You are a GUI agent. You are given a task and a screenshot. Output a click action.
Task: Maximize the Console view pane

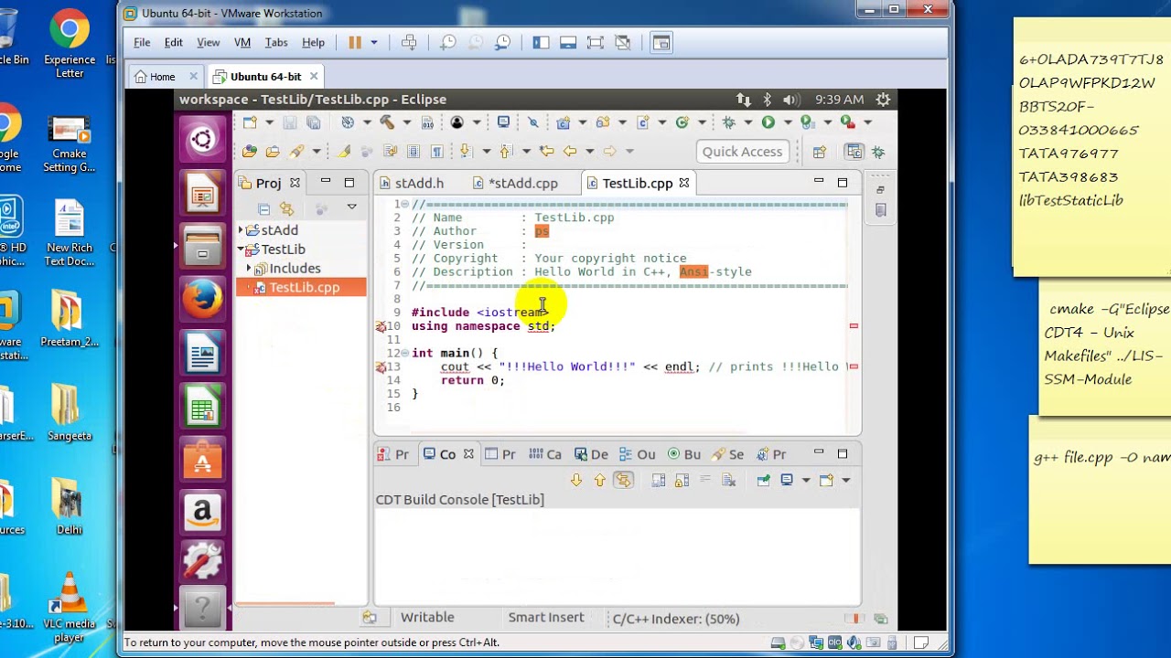843,453
